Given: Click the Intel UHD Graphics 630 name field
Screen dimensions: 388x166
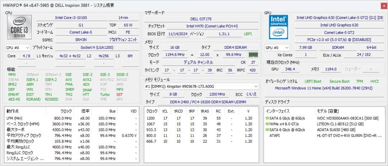Looking at the screenshot, I should click(339, 25).
